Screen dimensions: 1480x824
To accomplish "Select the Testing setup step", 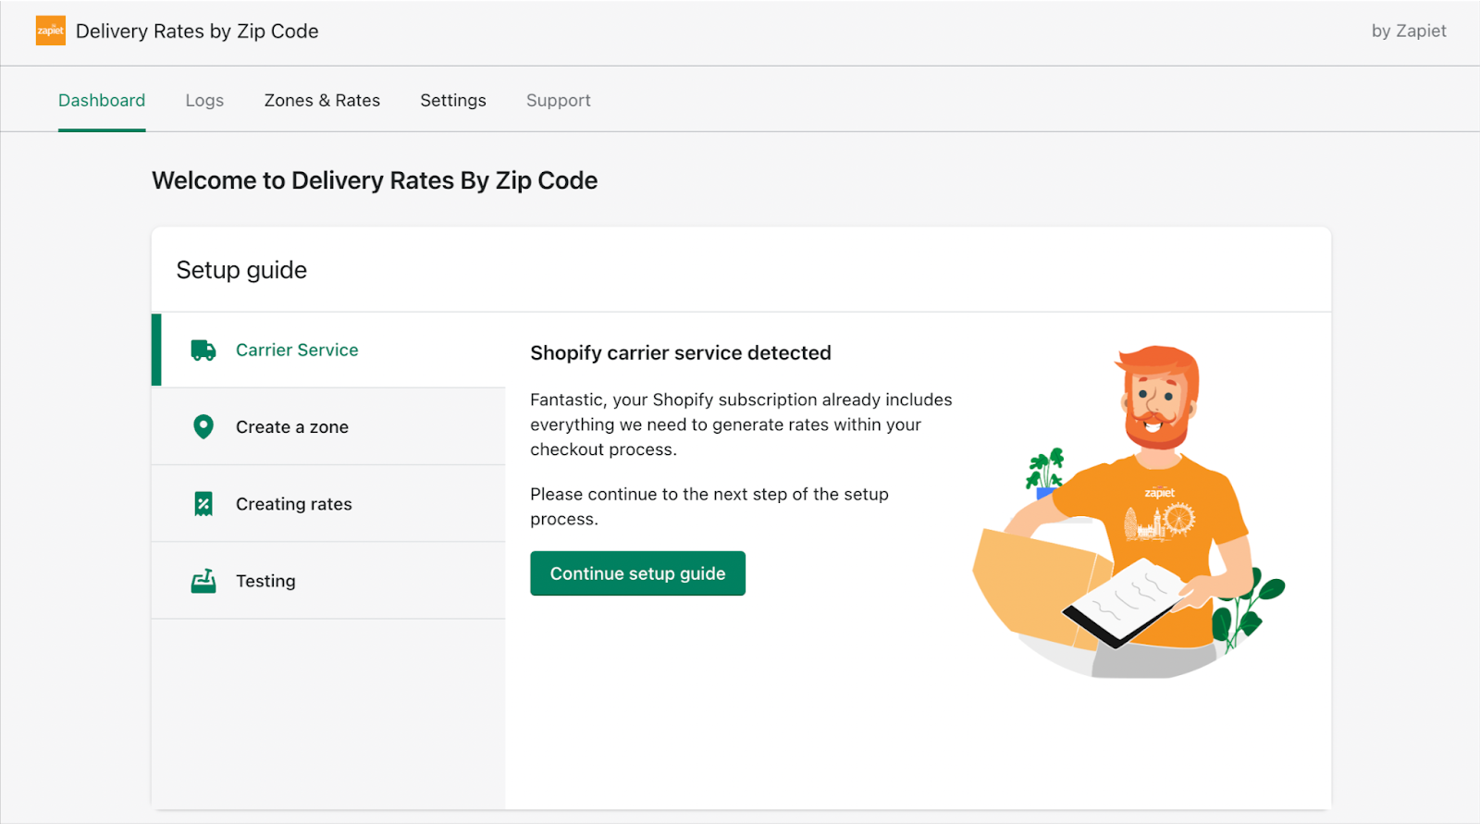I will [328, 581].
